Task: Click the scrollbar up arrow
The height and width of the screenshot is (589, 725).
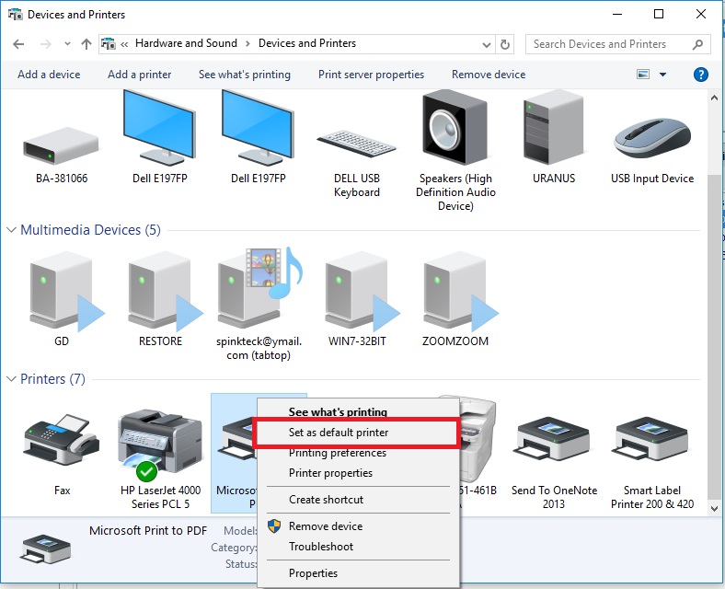Action: [x=713, y=98]
